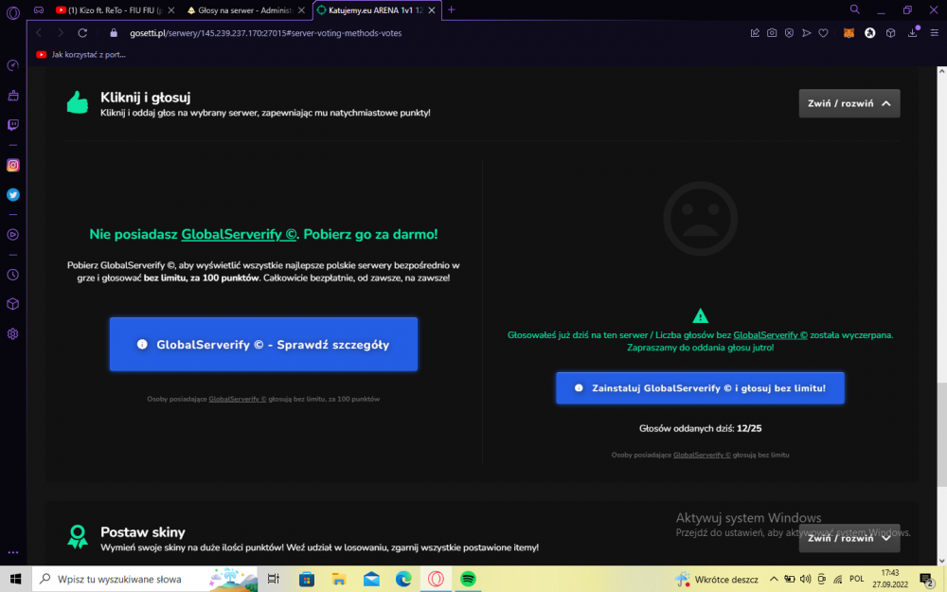Open GlobalServerify link in vote-limit warning

tap(770, 334)
